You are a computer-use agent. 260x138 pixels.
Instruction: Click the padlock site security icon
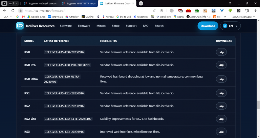tap(20, 10)
